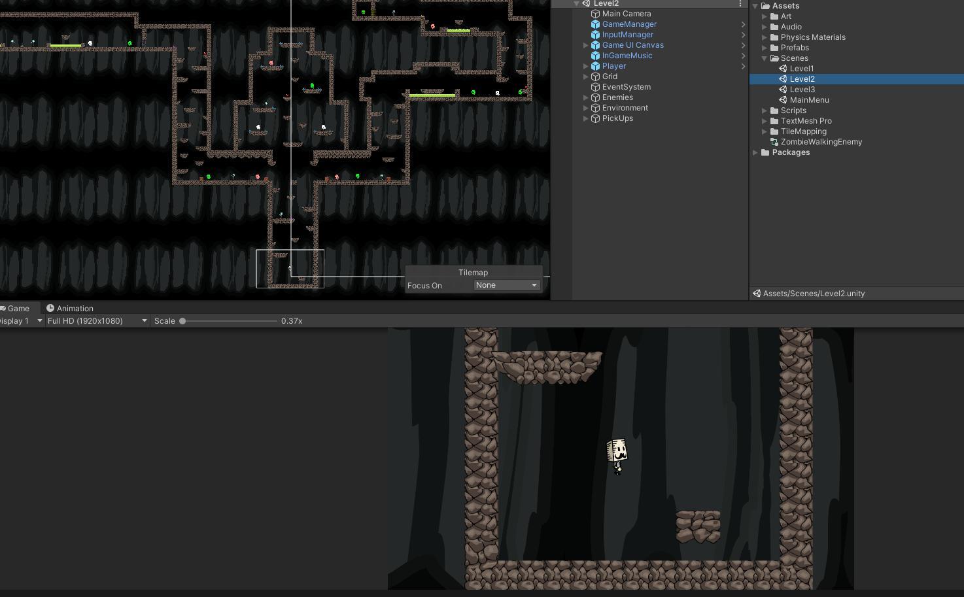Image resolution: width=964 pixels, height=597 pixels.
Task: Expand the Enemies GameObject
Action: (x=585, y=97)
